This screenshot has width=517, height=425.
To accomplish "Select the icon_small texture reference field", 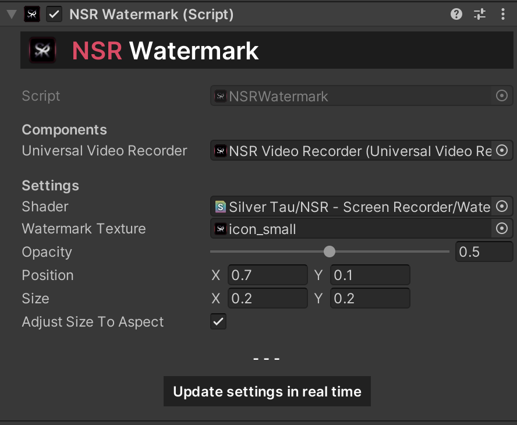I will pyautogui.click(x=351, y=228).
